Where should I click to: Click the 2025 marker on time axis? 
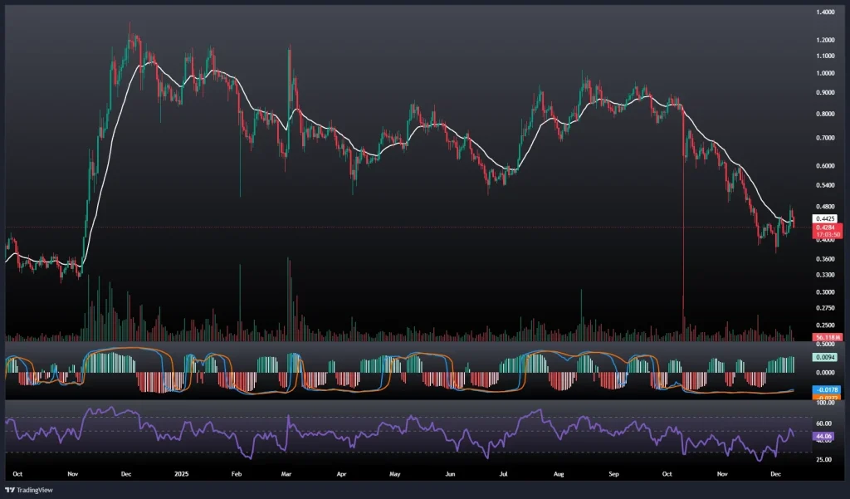tap(180, 473)
